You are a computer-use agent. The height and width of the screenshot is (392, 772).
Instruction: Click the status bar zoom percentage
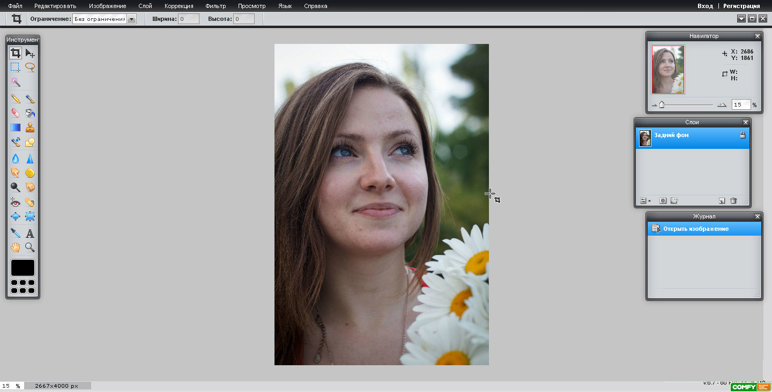10,386
